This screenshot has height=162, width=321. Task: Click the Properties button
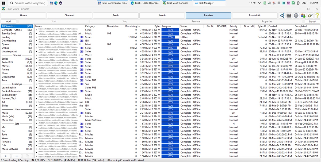click(267, 21)
